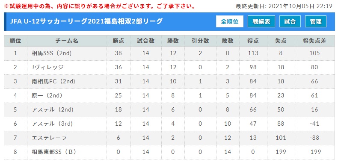Select team 原一（2nd）
This screenshot has height=165, width=341.
pyautogui.click(x=47, y=95)
